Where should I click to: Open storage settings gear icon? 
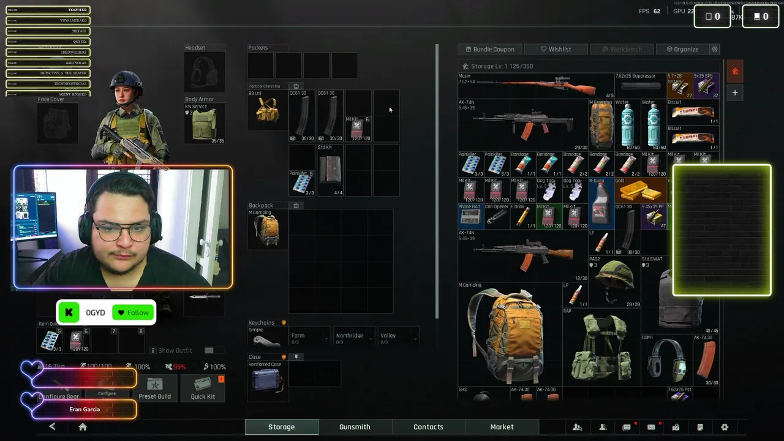coord(714,49)
